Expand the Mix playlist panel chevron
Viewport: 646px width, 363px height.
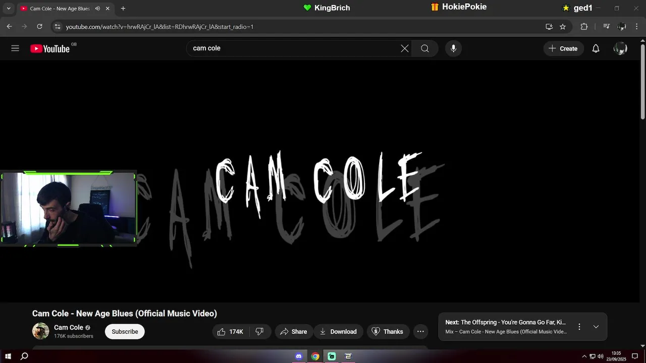(x=596, y=327)
